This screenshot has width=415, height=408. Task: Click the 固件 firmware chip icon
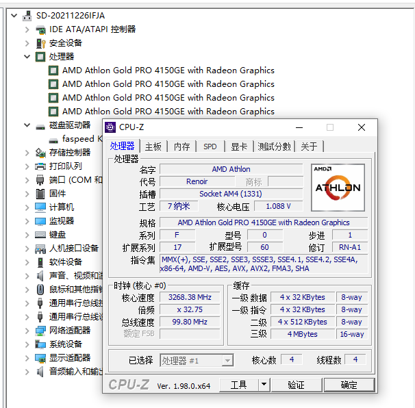40,194
